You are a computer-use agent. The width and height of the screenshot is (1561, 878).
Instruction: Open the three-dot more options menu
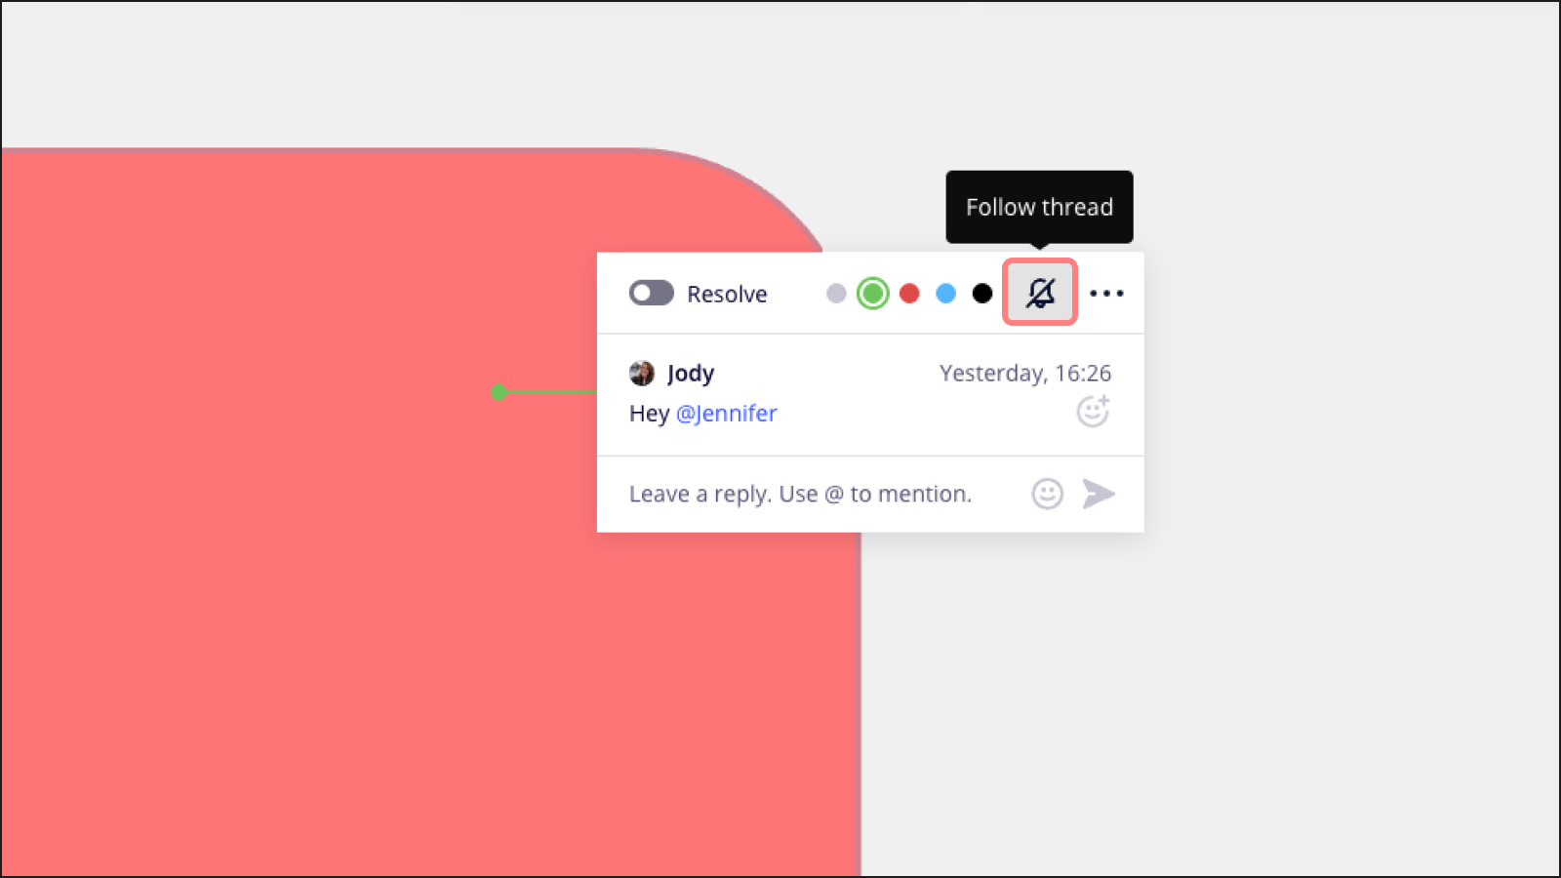coord(1106,293)
